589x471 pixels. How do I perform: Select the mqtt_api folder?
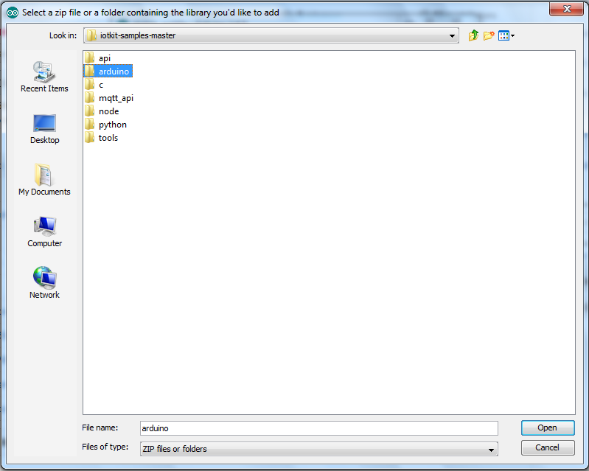coord(109,98)
